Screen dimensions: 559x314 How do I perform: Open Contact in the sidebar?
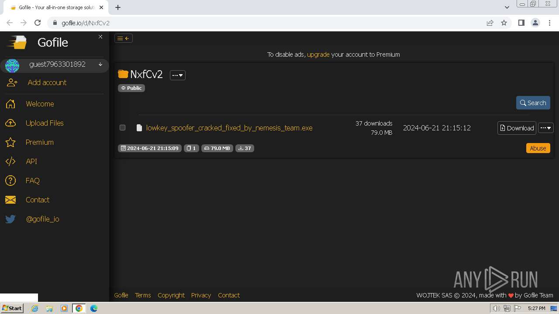(38, 200)
